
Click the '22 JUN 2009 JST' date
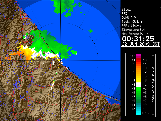[x=141, y=44]
